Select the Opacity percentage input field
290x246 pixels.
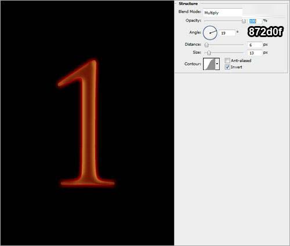coord(255,21)
